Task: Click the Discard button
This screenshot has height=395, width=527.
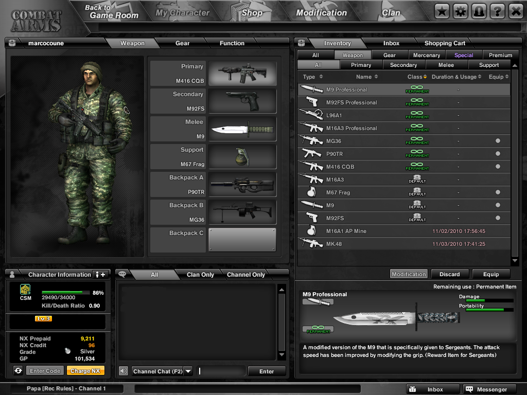Action: point(449,274)
